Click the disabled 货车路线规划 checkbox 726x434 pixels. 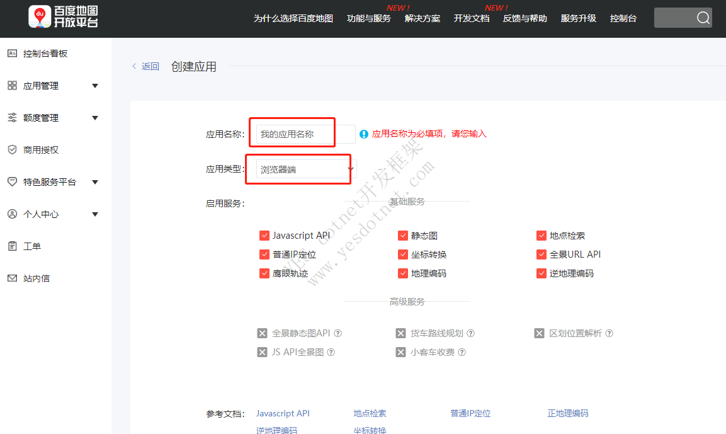coord(400,333)
